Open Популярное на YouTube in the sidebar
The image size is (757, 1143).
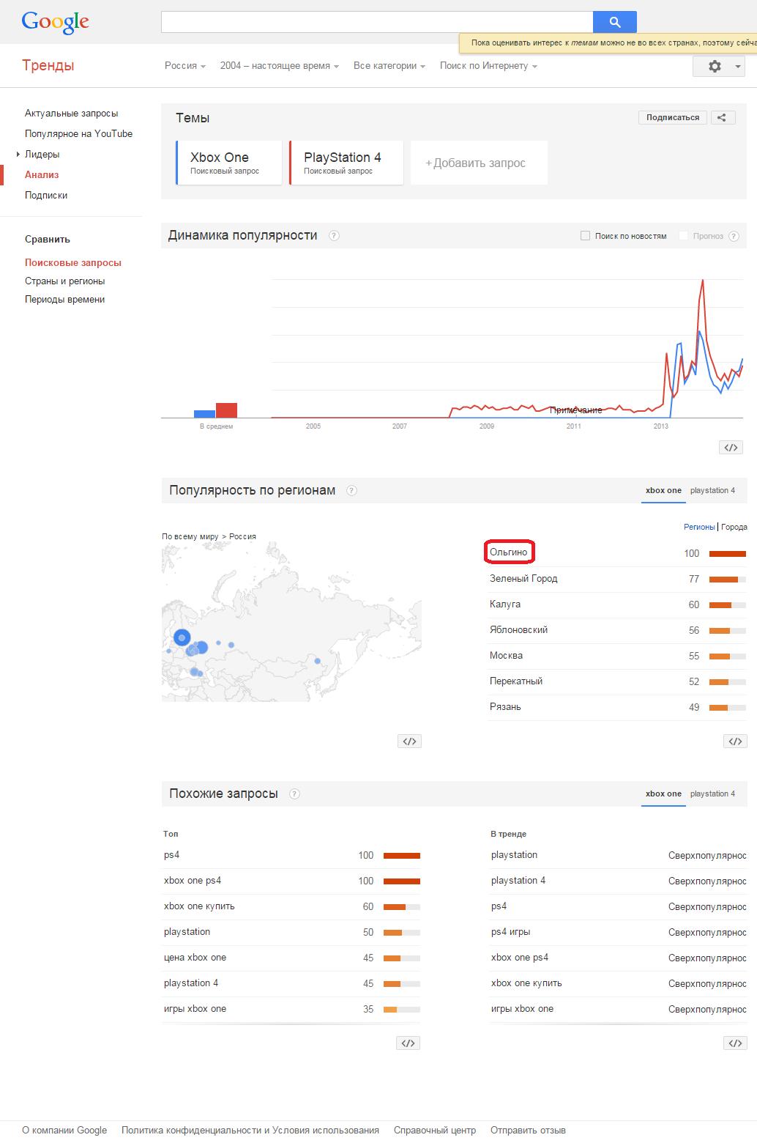click(78, 134)
